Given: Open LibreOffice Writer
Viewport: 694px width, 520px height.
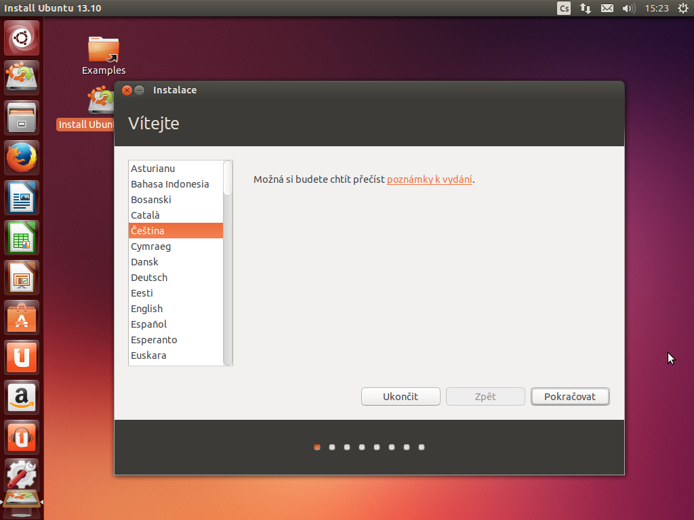Looking at the screenshot, I should point(21,198).
